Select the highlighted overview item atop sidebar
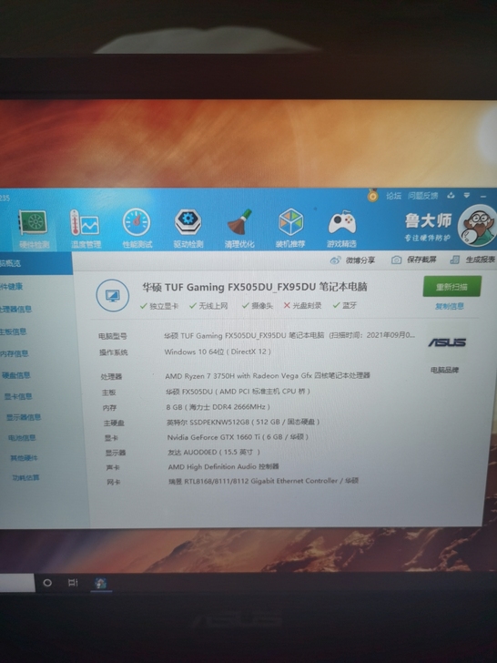 click(35, 263)
